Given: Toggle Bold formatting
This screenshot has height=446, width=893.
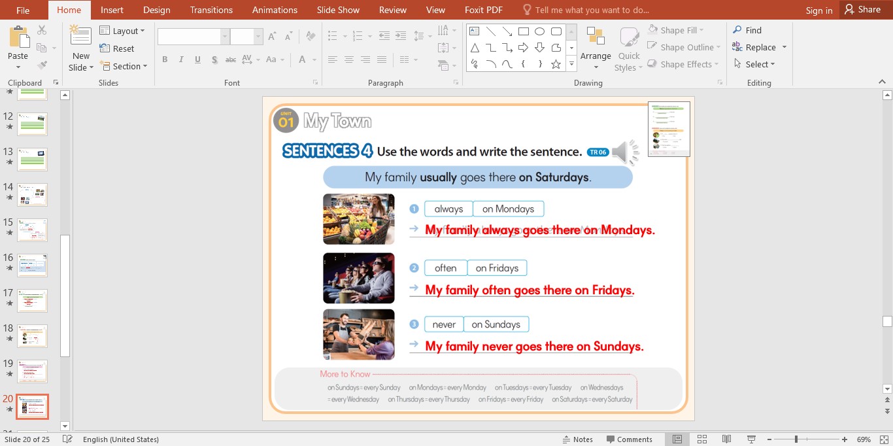Looking at the screenshot, I should click(x=165, y=60).
